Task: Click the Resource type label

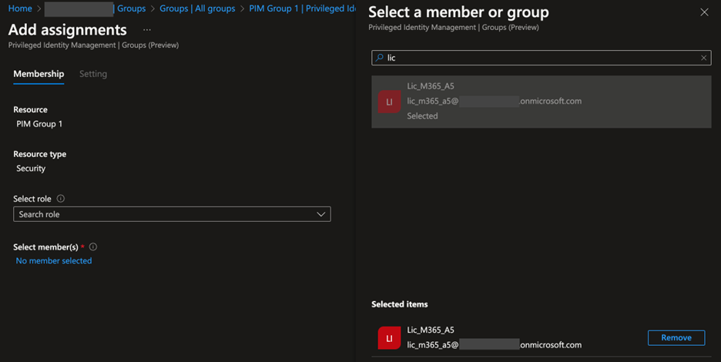Action: [x=39, y=154]
